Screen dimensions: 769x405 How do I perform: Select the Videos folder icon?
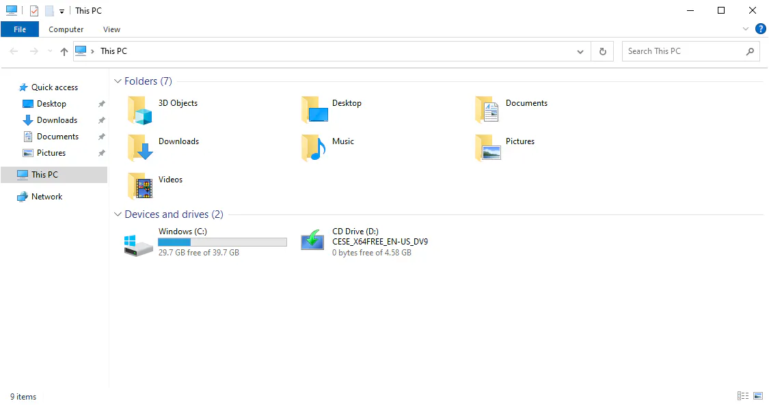tap(139, 186)
